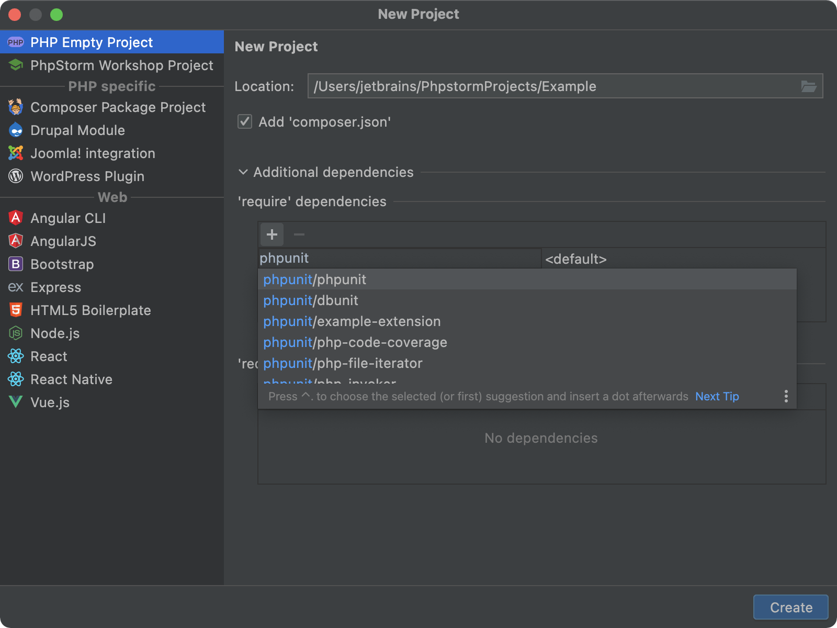Click the Next Tip link

click(717, 396)
